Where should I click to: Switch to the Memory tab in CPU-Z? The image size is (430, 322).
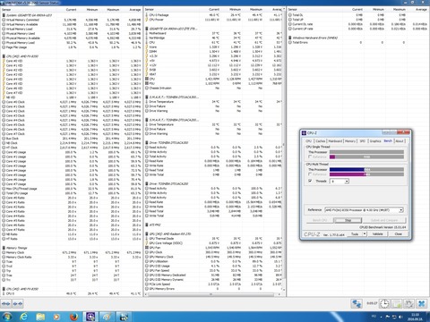coord(350,141)
